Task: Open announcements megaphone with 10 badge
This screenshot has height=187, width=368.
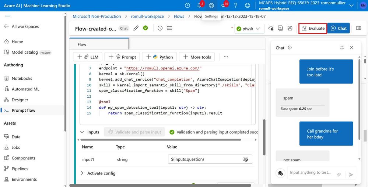Action: 224,6
